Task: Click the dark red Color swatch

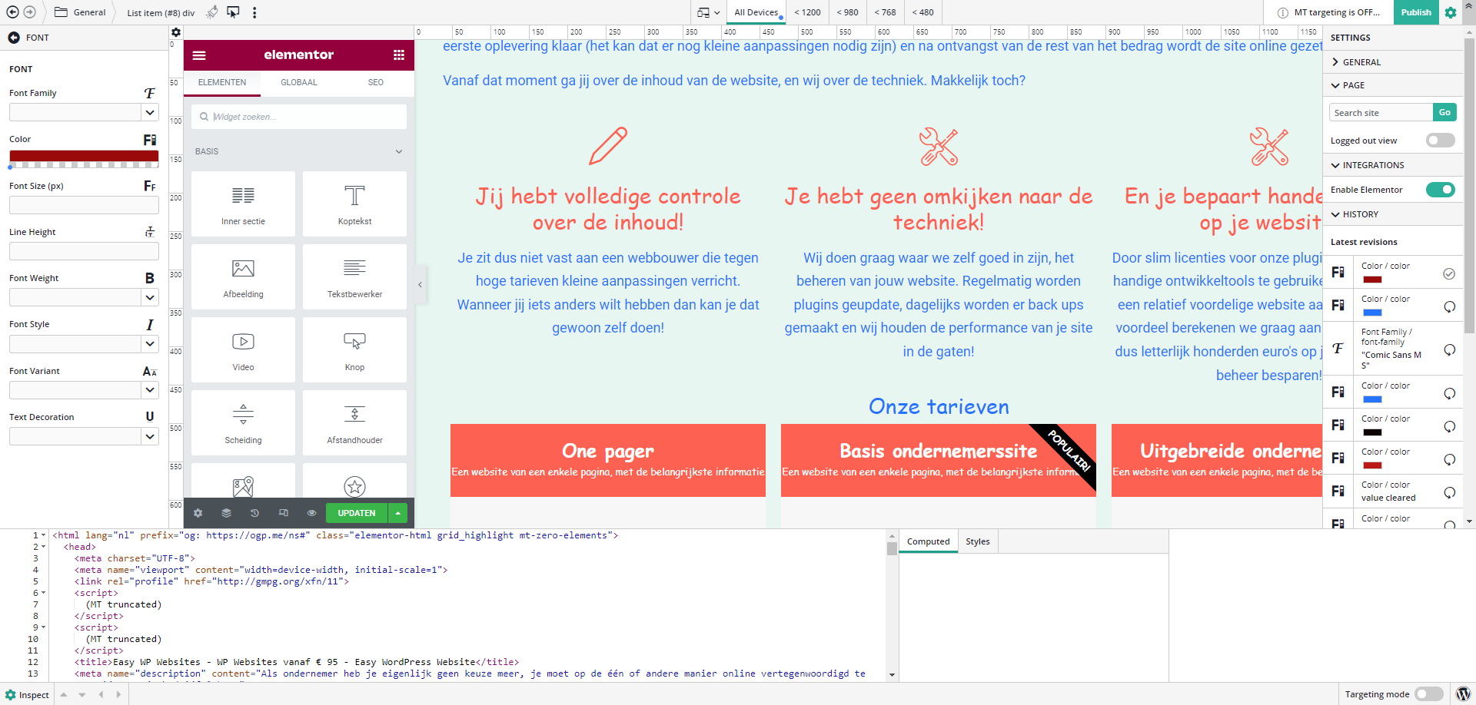Action: 84,156
